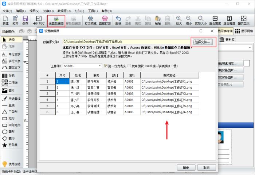Enable 使用微软 Excel 接口读取数据 checkbox

[x=129, y=66]
